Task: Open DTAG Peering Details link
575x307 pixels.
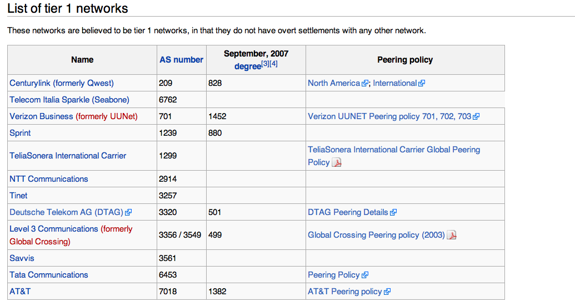Action: (348, 212)
